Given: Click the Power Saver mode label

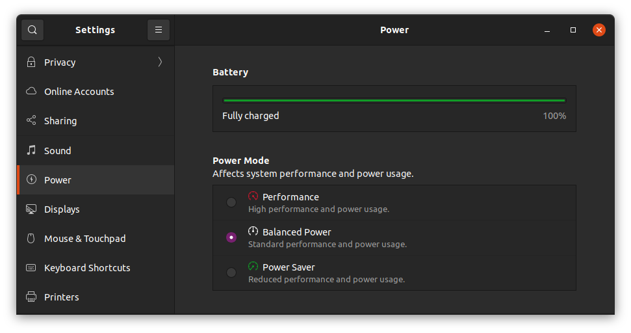Looking at the screenshot, I should (x=289, y=267).
